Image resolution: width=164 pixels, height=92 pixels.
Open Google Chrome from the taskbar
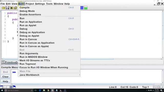[x=48, y=90]
